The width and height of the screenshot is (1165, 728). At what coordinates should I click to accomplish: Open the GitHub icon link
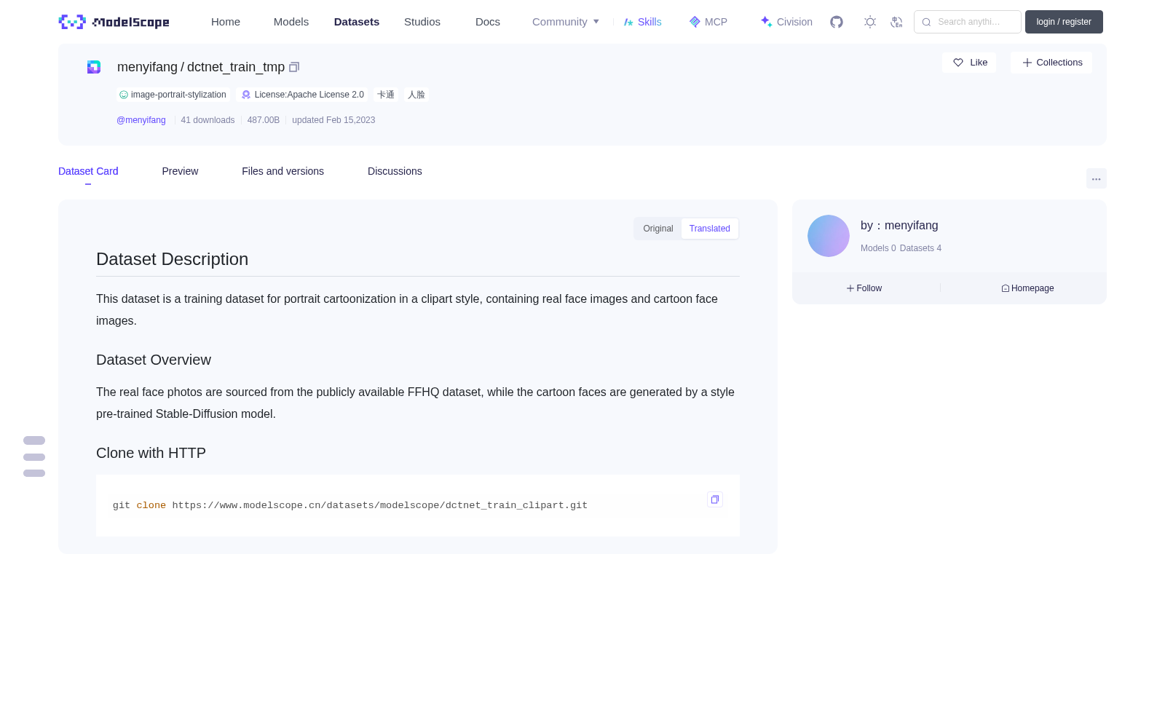pos(837,22)
